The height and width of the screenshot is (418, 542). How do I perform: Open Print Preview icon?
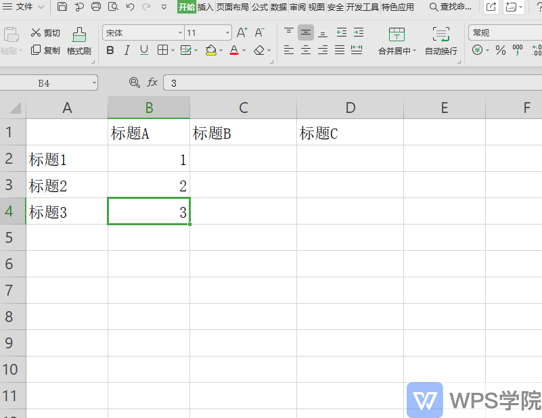click(113, 6)
